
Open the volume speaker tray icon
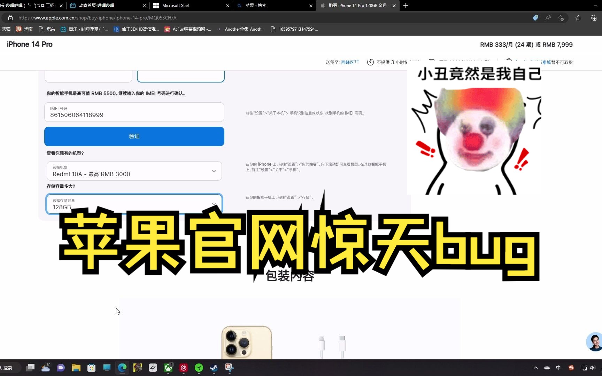pyautogui.click(x=592, y=368)
